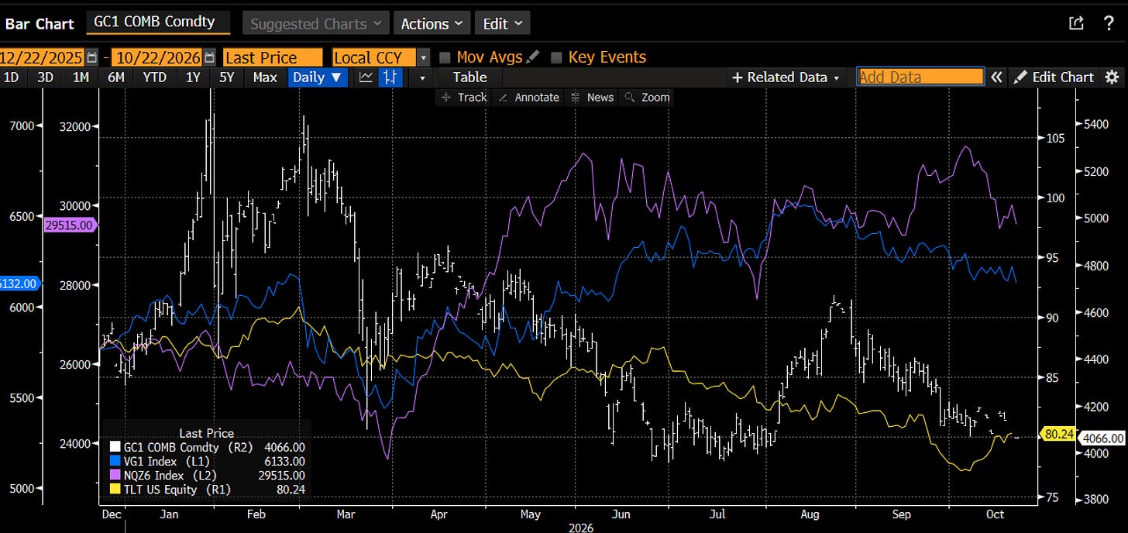This screenshot has height=533, width=1128.
Task: Select the bar chart style icon
Action: (x=390, y=77)
